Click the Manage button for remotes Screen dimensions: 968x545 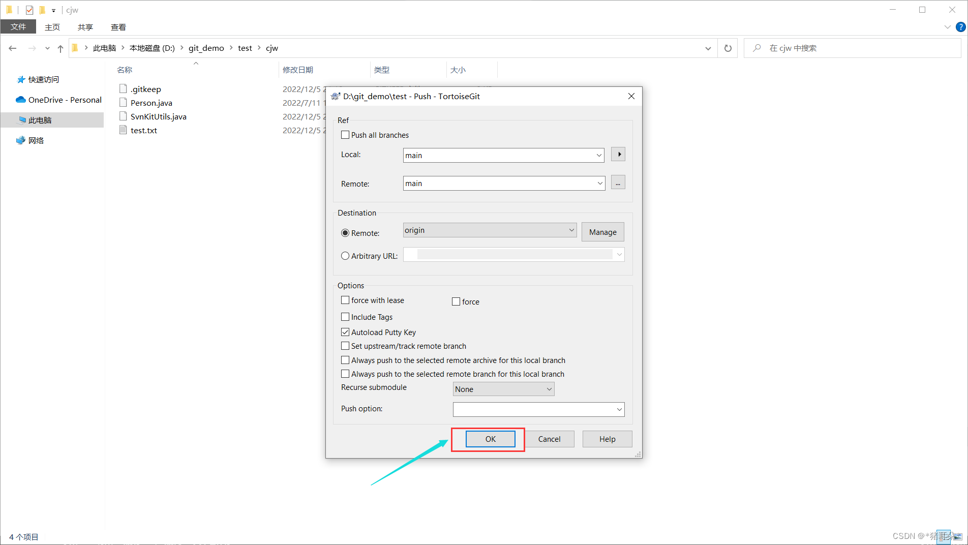pyautogui.click(x=602, y=232)
